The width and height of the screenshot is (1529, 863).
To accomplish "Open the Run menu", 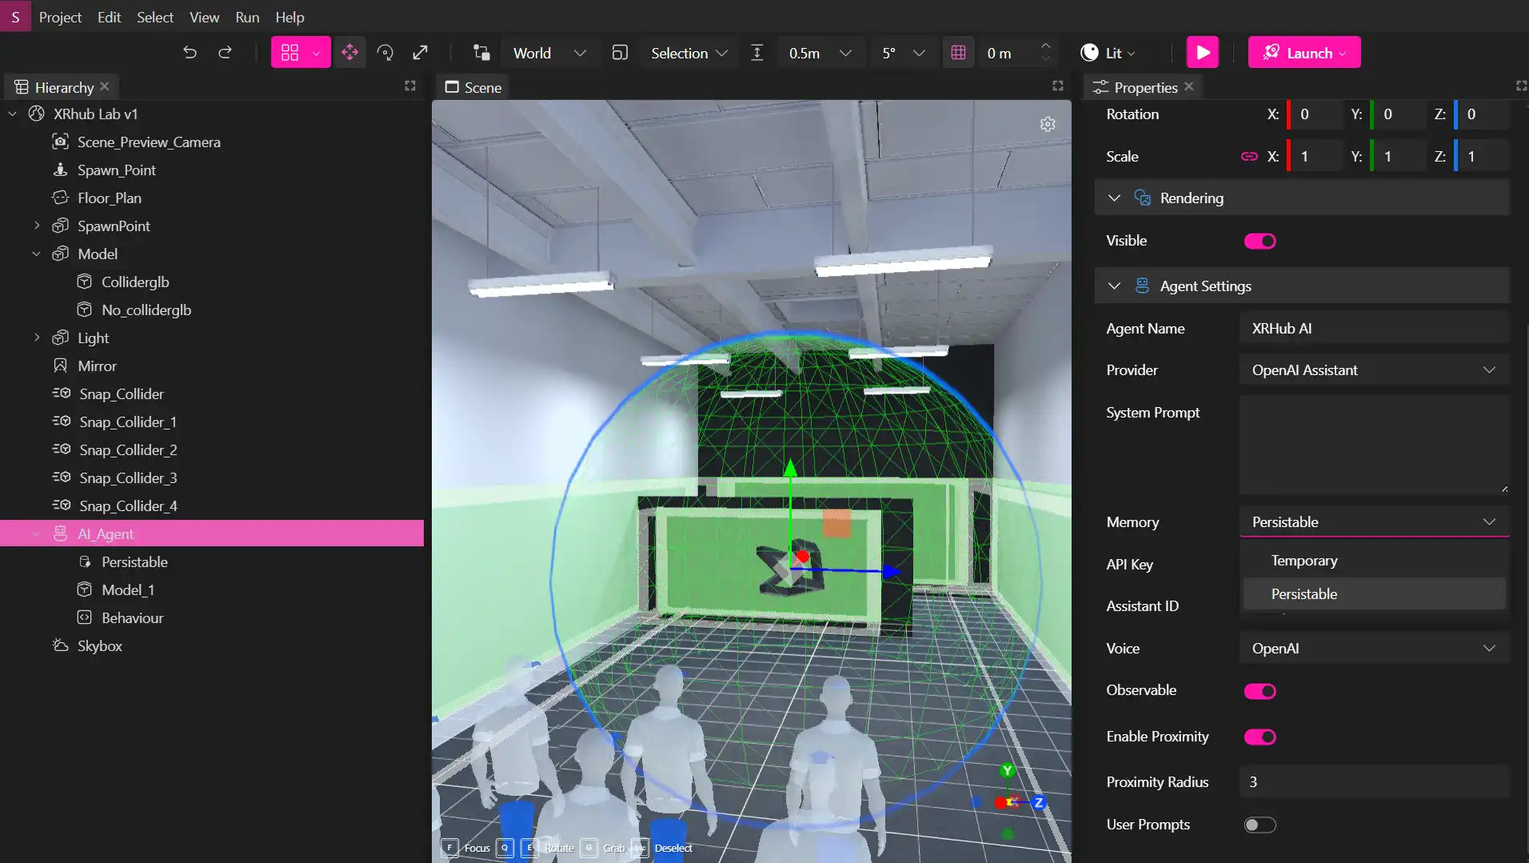I will [x=247, y=17].
